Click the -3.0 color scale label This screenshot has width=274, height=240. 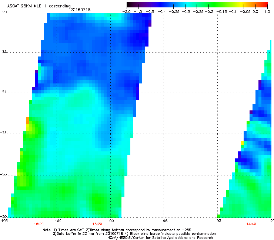point(126,12)
